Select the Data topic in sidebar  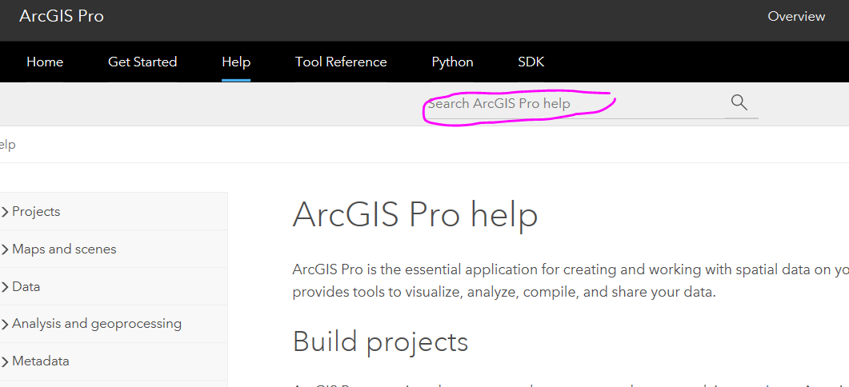(26, 287)
